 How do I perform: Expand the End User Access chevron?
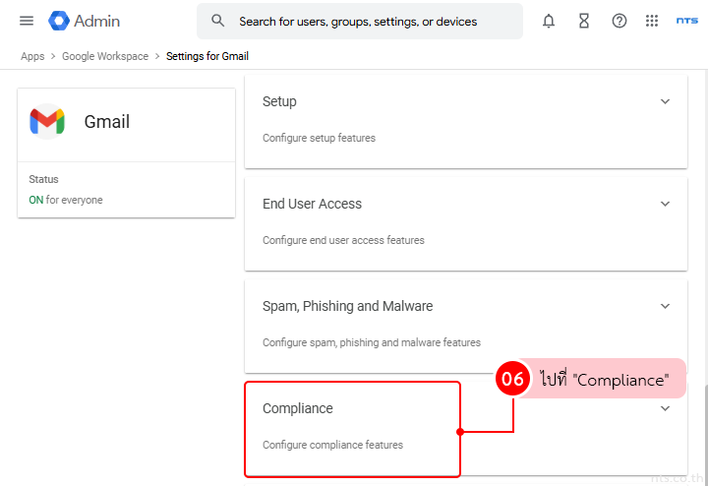tap(665, 204)
